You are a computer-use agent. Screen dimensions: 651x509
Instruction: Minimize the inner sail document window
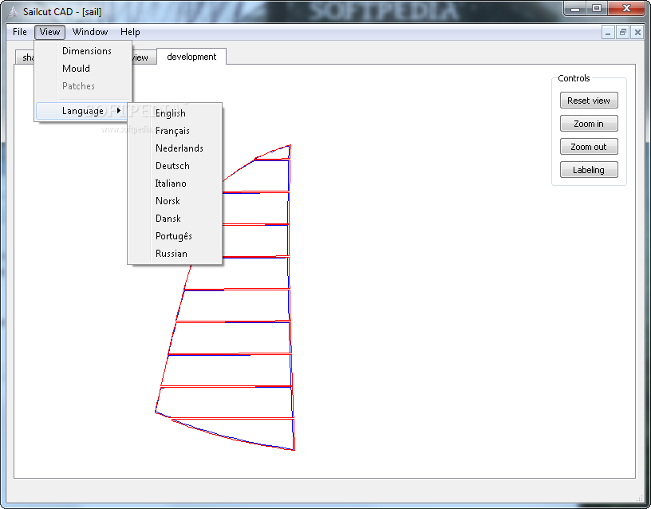[x=608, y=32]
